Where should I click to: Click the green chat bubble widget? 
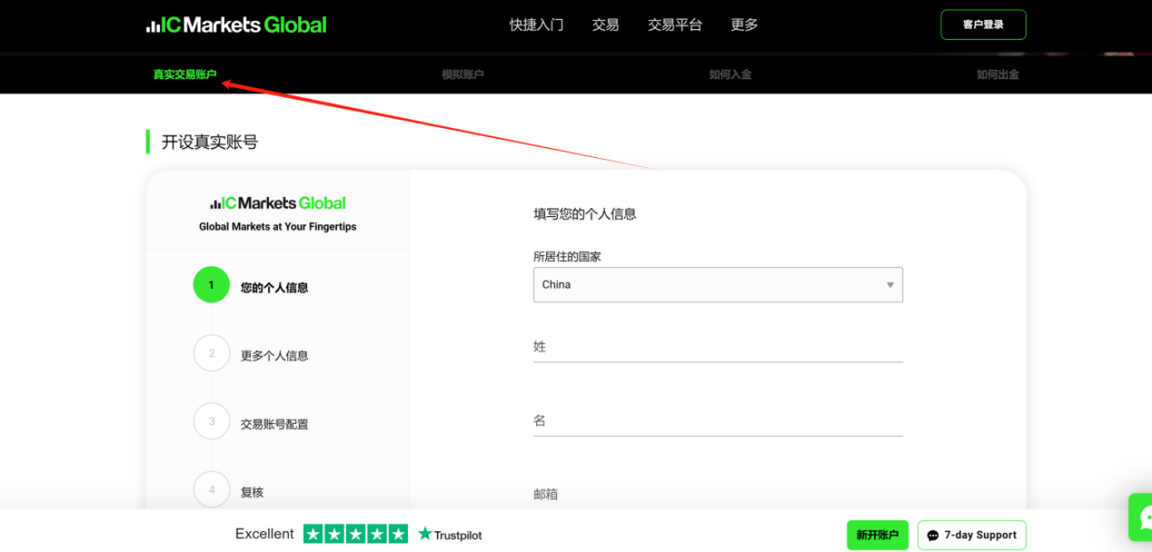pyautogui.click(x=1141, y=517)
